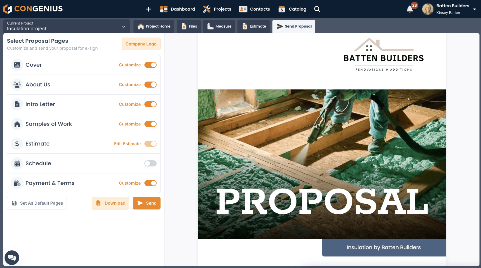Toggle off the Cover page
Viewport: 481px width, 268px height.
[151, 65]
